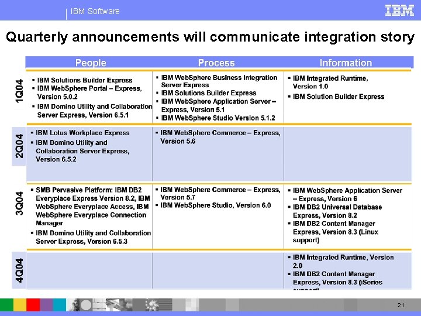Screen dimensions: 421x316
Task: Click the 2Q04 row label
Action: coord(19,146)
